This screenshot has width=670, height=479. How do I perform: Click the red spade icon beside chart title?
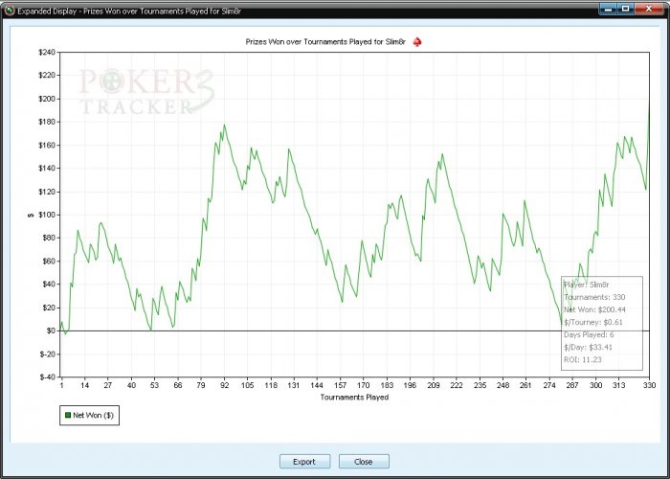pyautogui.click(x=417, y=42)
